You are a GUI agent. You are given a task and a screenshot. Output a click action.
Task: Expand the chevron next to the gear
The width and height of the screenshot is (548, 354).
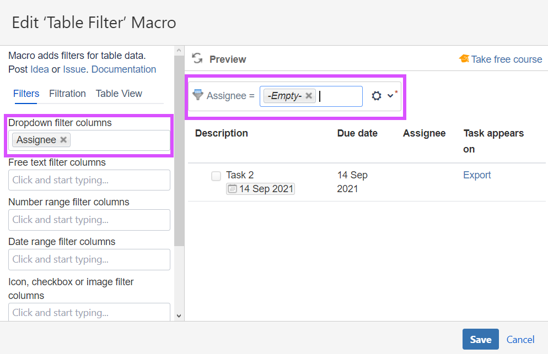(390, 96)
